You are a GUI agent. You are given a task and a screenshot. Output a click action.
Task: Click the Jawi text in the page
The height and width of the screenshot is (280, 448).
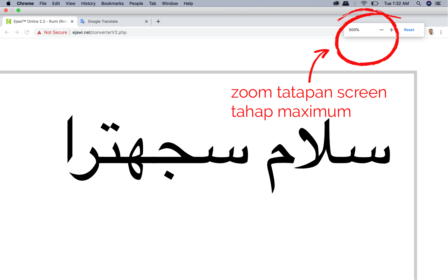(229, 154)
